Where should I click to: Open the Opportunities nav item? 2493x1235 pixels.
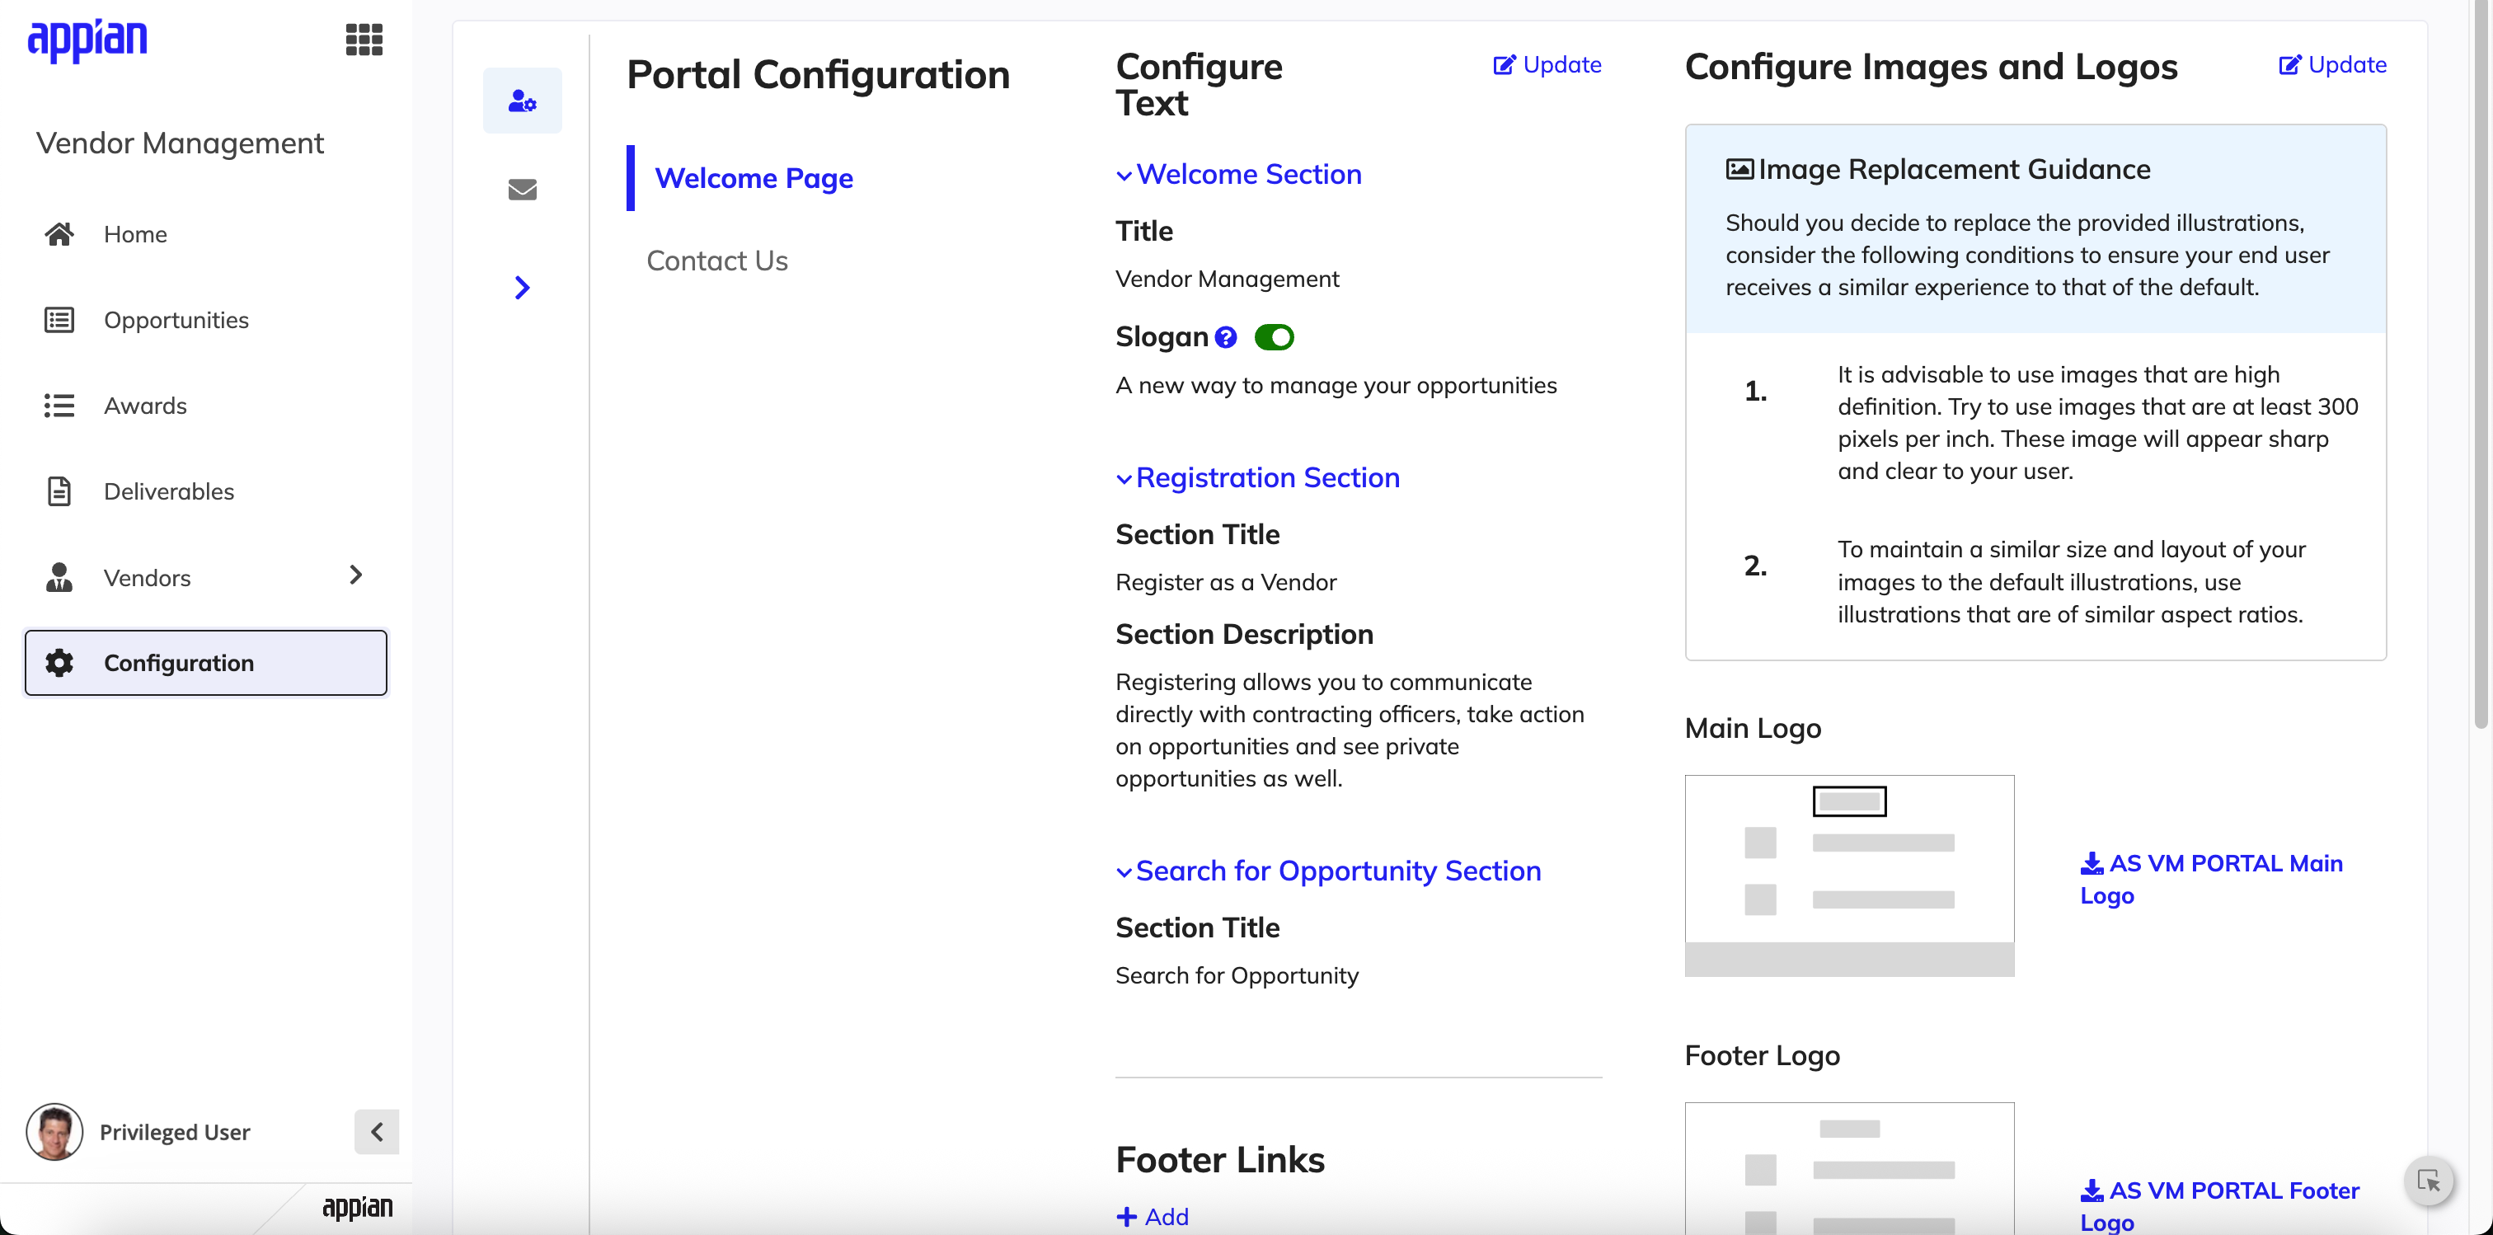[x=205, y=321]
